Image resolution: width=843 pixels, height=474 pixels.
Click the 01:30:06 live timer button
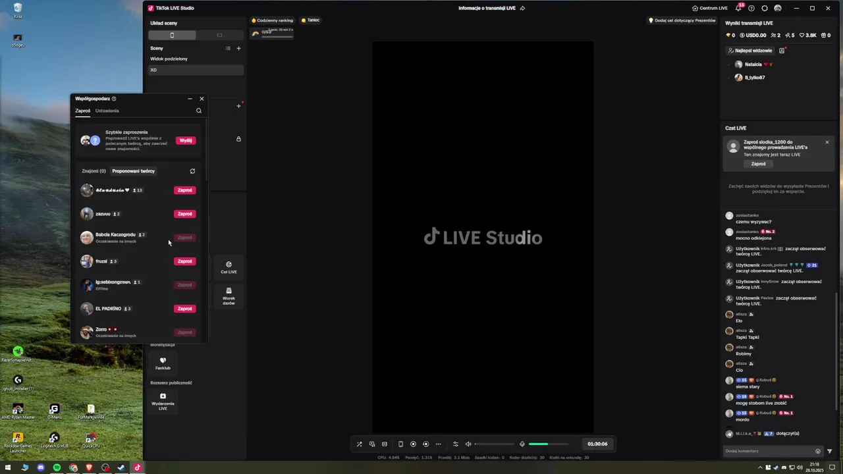597,444
